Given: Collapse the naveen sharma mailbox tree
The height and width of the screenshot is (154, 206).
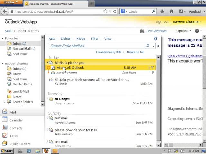Looking at the screenshot, I should coord(2,64).
